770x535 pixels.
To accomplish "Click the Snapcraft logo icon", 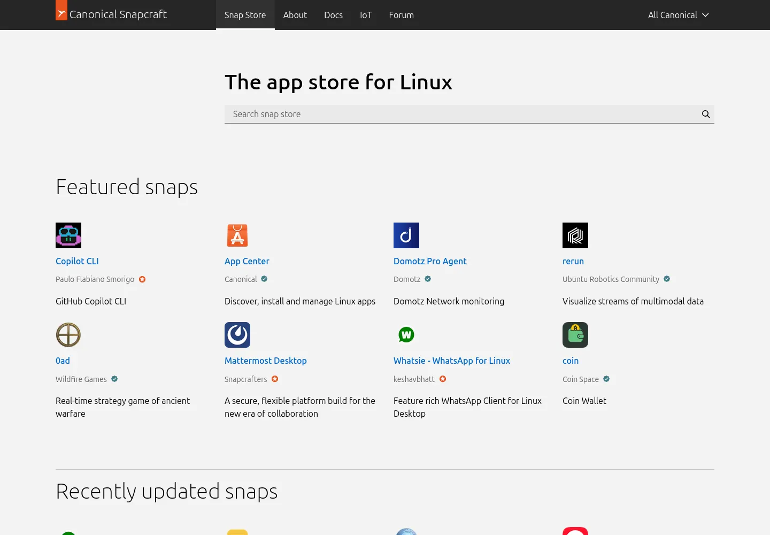I will click(x=61, y=10).
